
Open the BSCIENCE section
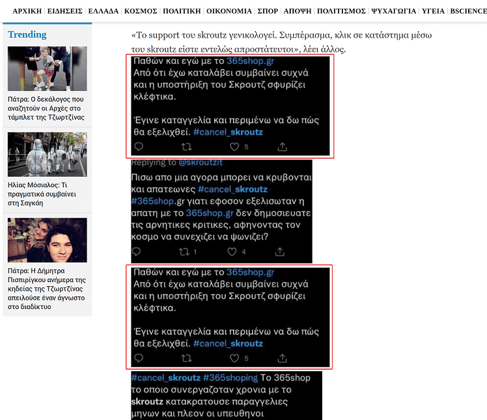468,11
